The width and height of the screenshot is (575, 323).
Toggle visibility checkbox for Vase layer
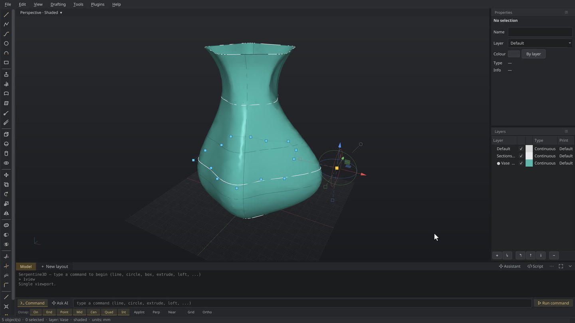click(521, 163)
